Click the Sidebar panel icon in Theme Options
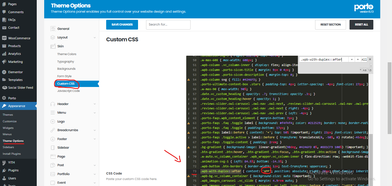This screenshot has width=392, height=186. [53, 148]
